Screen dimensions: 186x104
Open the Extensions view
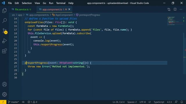point(4,51)
